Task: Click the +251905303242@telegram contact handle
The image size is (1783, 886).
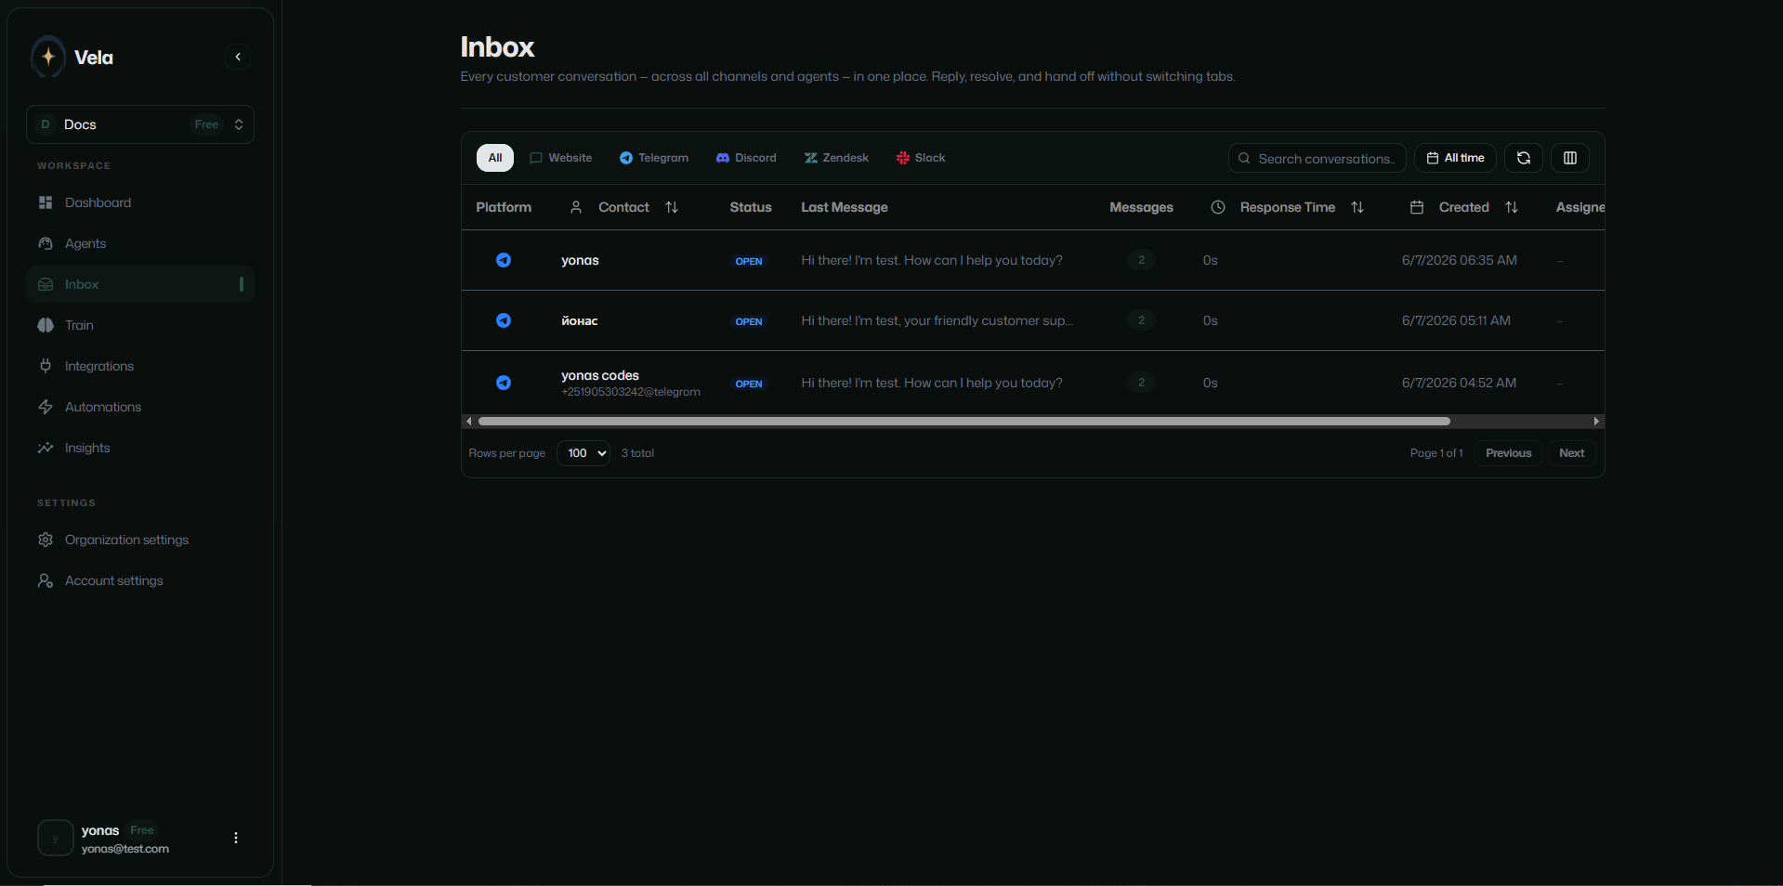Action: 631,392
